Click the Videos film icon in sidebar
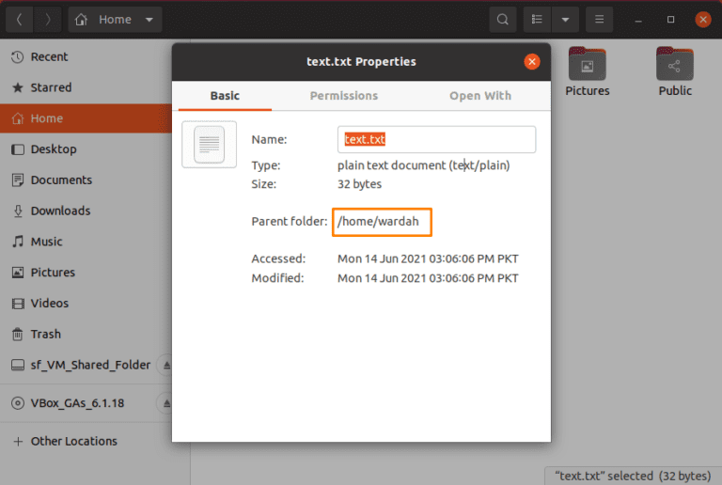This screenshot has width=722, height=485. click(x=18, y=304)
